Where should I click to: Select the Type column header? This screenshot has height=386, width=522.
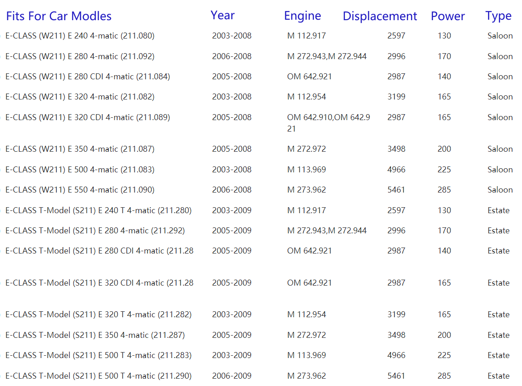[x=498, y=16]
